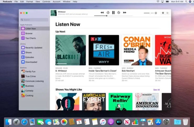The image size is (194, 127).
Task: Open Browse in the sidebar
Action: coord(34,33)
